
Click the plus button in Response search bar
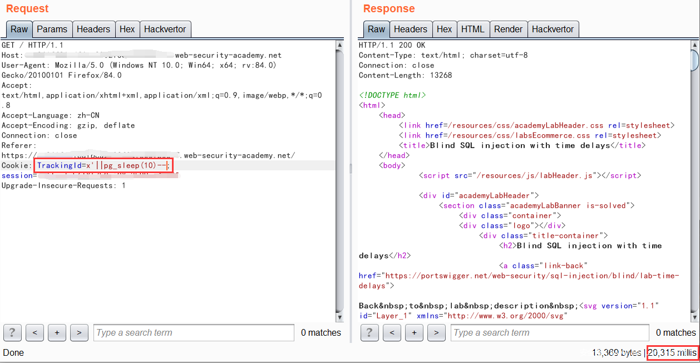pos(414,332)
